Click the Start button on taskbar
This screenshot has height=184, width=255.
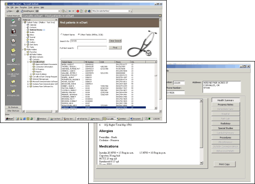(9, 119)
